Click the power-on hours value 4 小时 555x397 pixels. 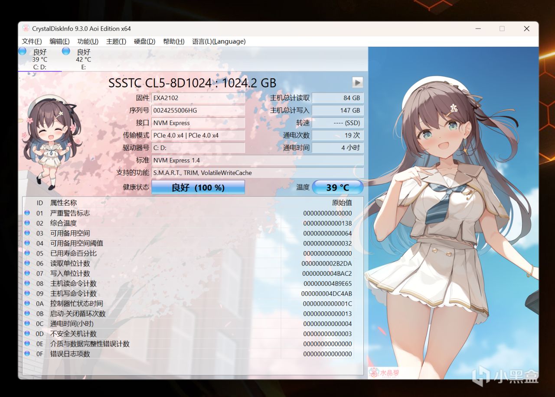[338, 148]
